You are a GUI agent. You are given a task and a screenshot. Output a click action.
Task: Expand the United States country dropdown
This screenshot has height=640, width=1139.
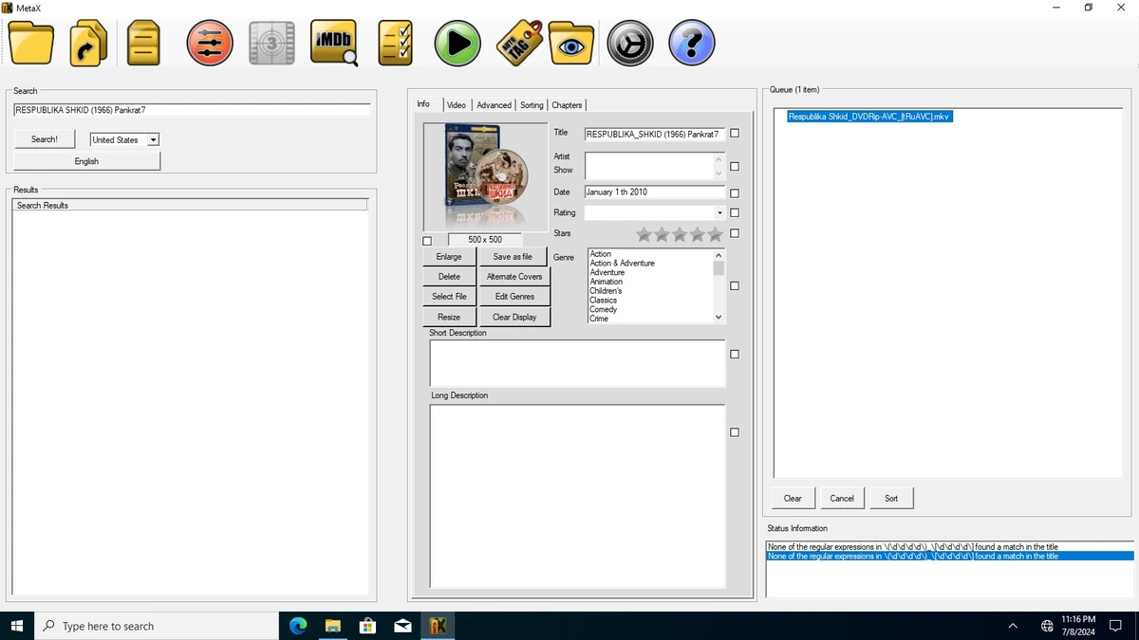[154, 139]
